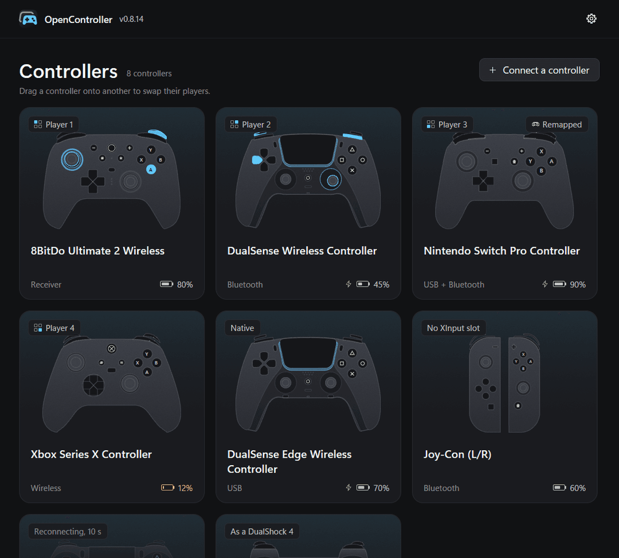Click the 8BitDo Ultimate 2 Wireless title
Screen dimensions: 619x558
(97, 251)
